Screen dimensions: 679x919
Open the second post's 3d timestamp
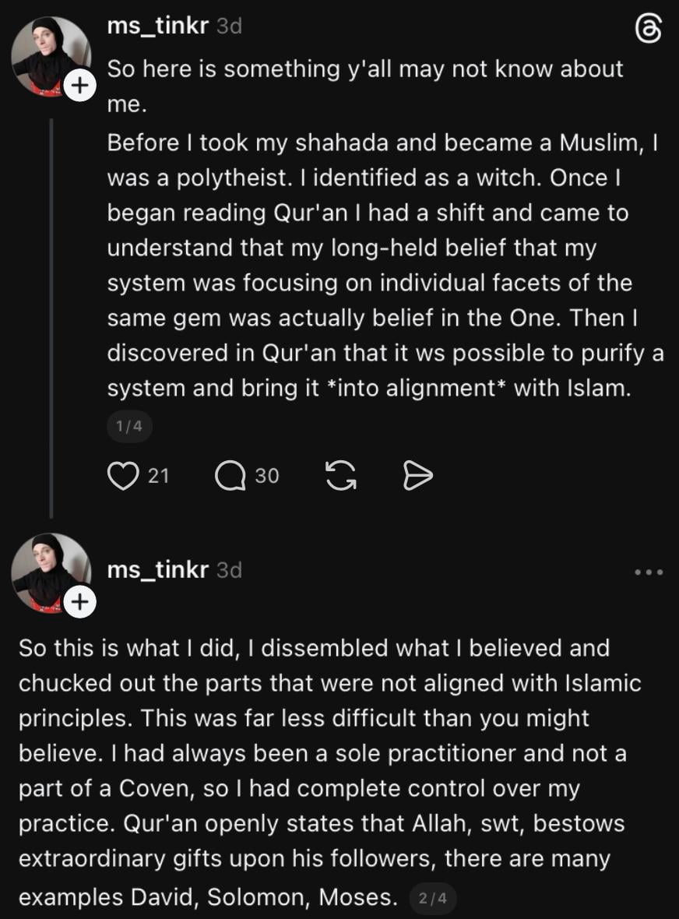[229, 569]
